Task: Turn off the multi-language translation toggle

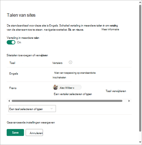Action: point(11,42)
